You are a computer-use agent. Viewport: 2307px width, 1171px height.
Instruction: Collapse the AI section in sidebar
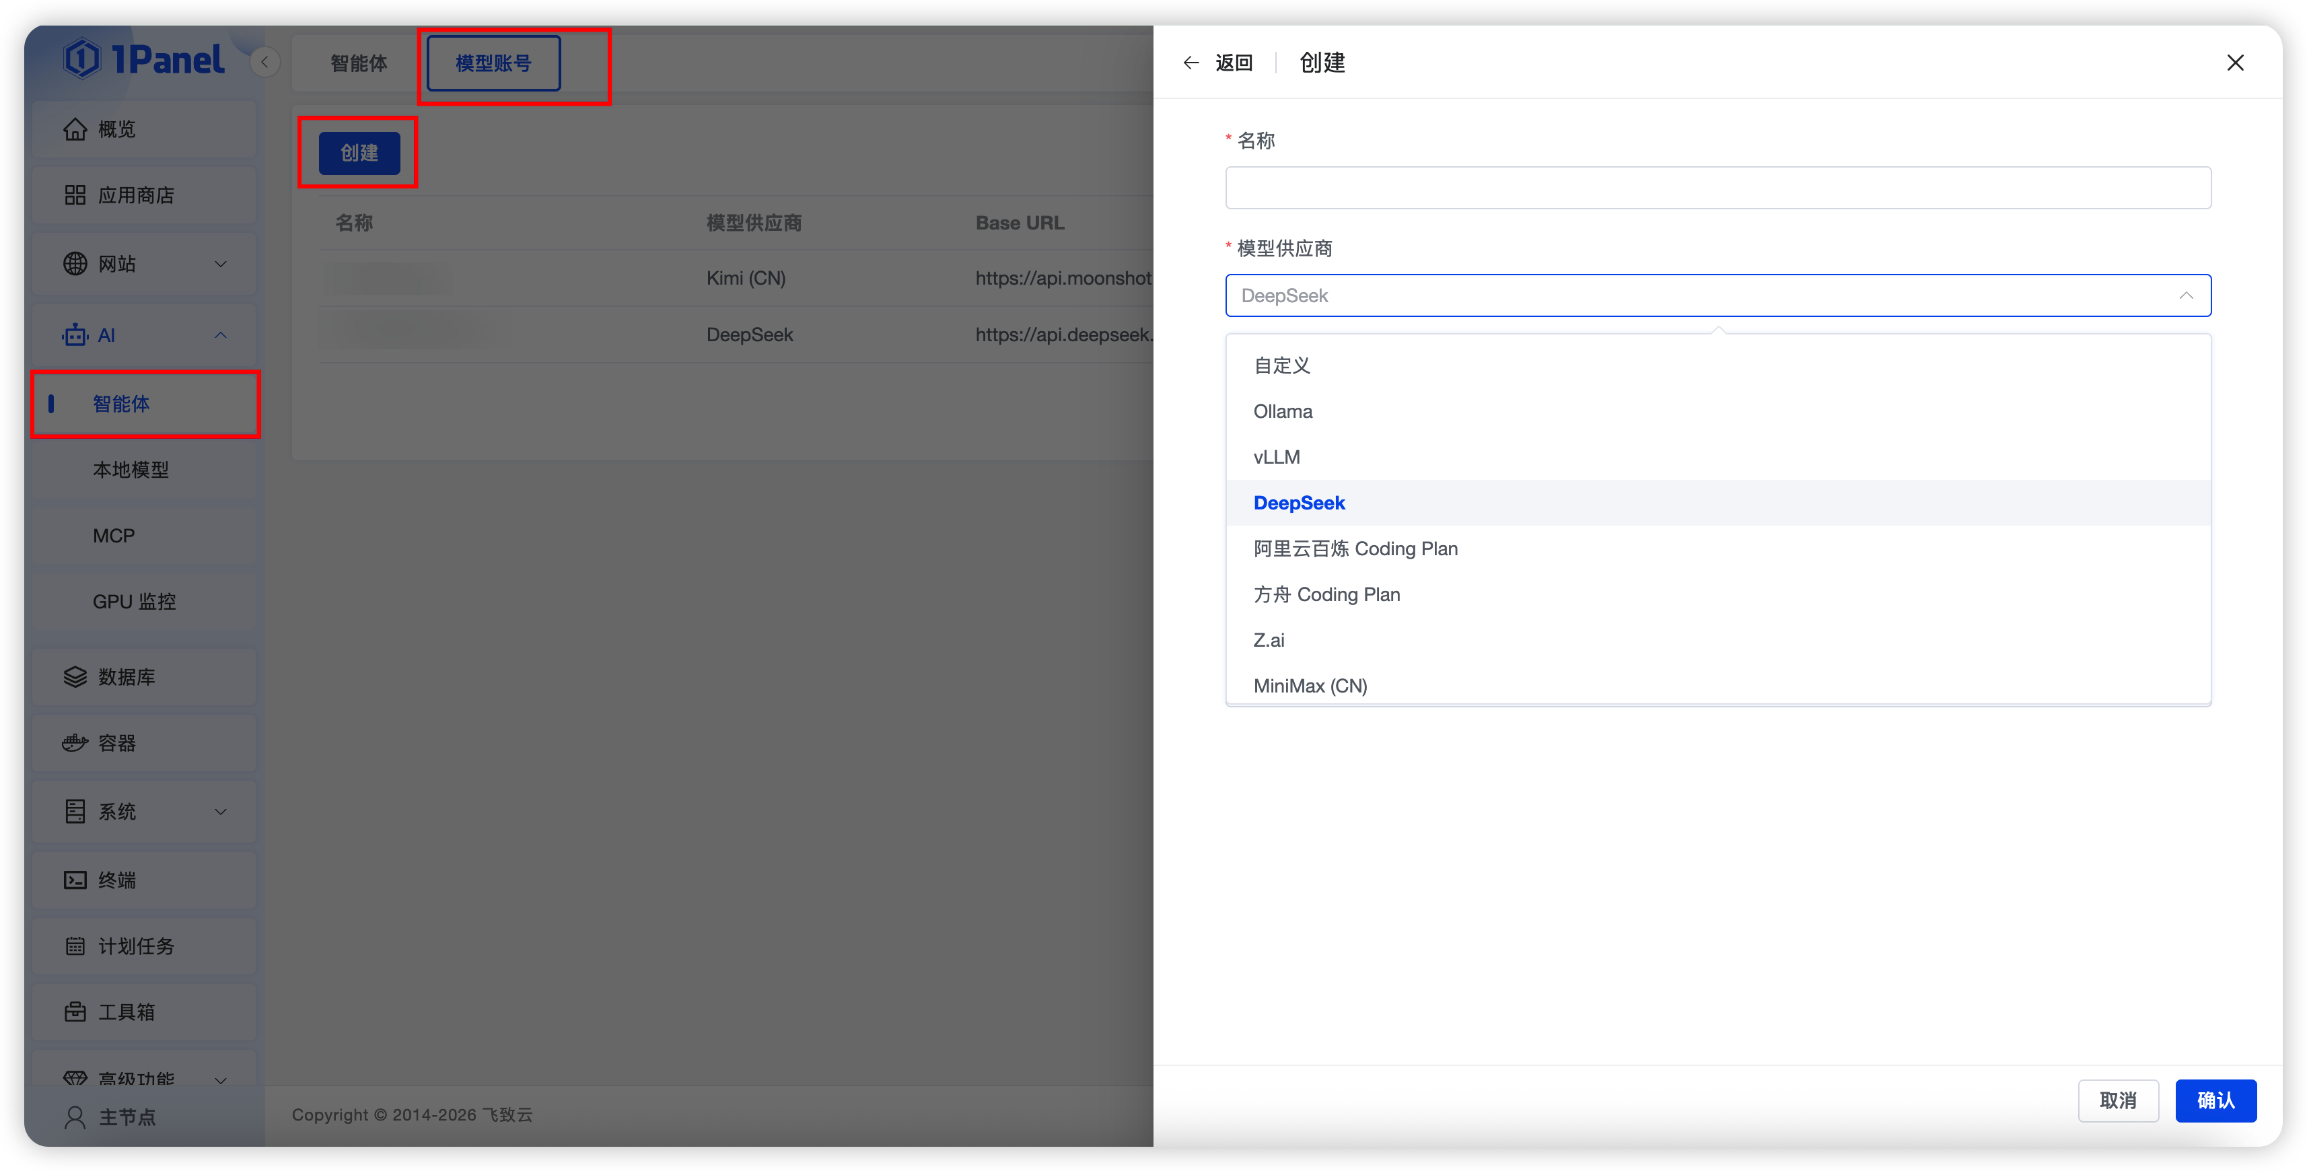click(x=220, y=335)
